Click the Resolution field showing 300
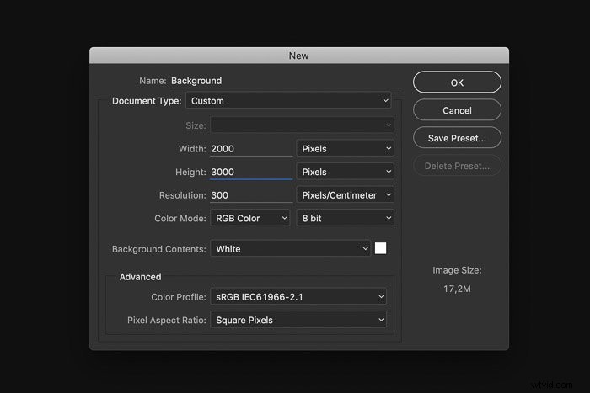This screenshot has height=393, width=590. pos(251,195)
